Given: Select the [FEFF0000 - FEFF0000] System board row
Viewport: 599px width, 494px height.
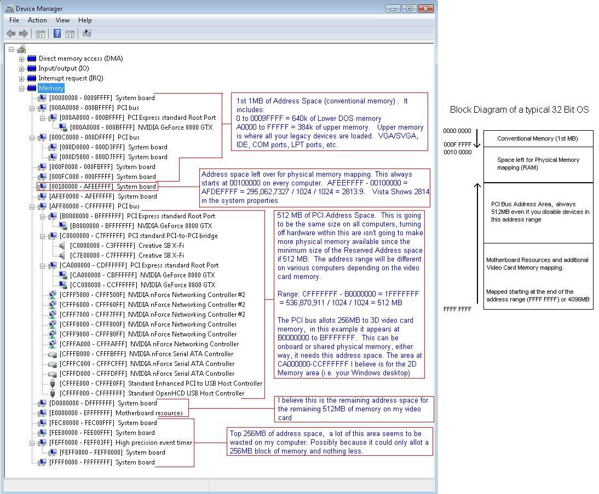Looking at the screenshot, I should [112, 452].
